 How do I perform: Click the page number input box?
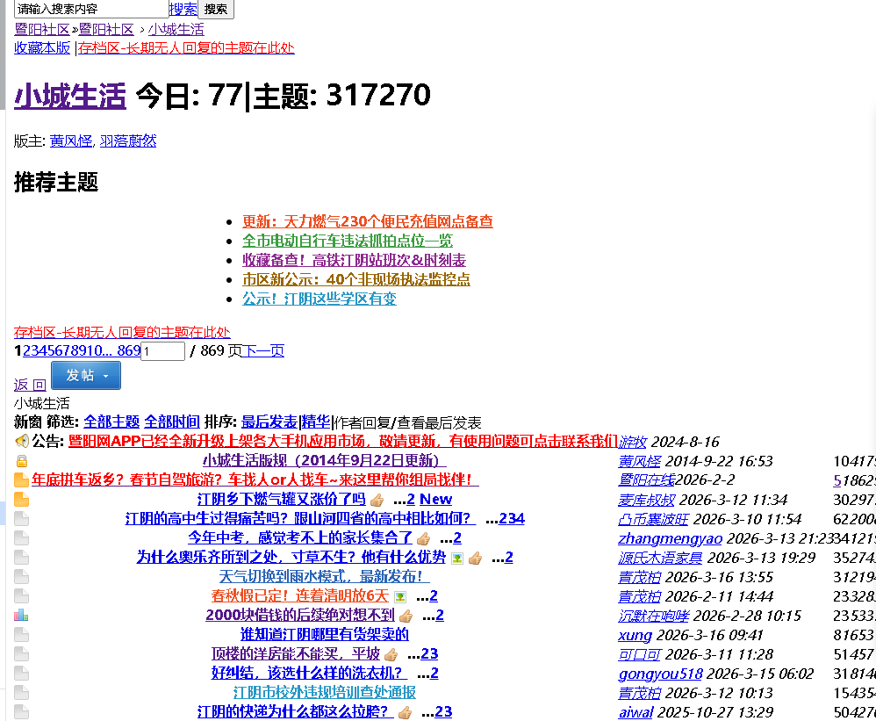coord(163,351)
